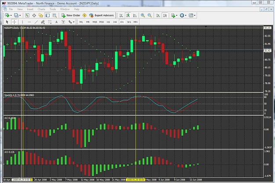This screenshot has height=183, width=275.
Task: Select the trendline drawing tool
Action: click(x=36, y=22)
